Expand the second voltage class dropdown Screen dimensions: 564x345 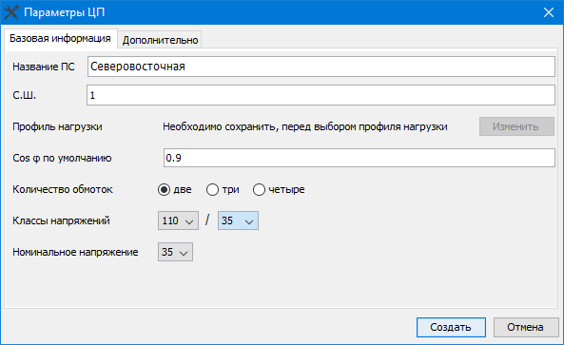[238, 220]
